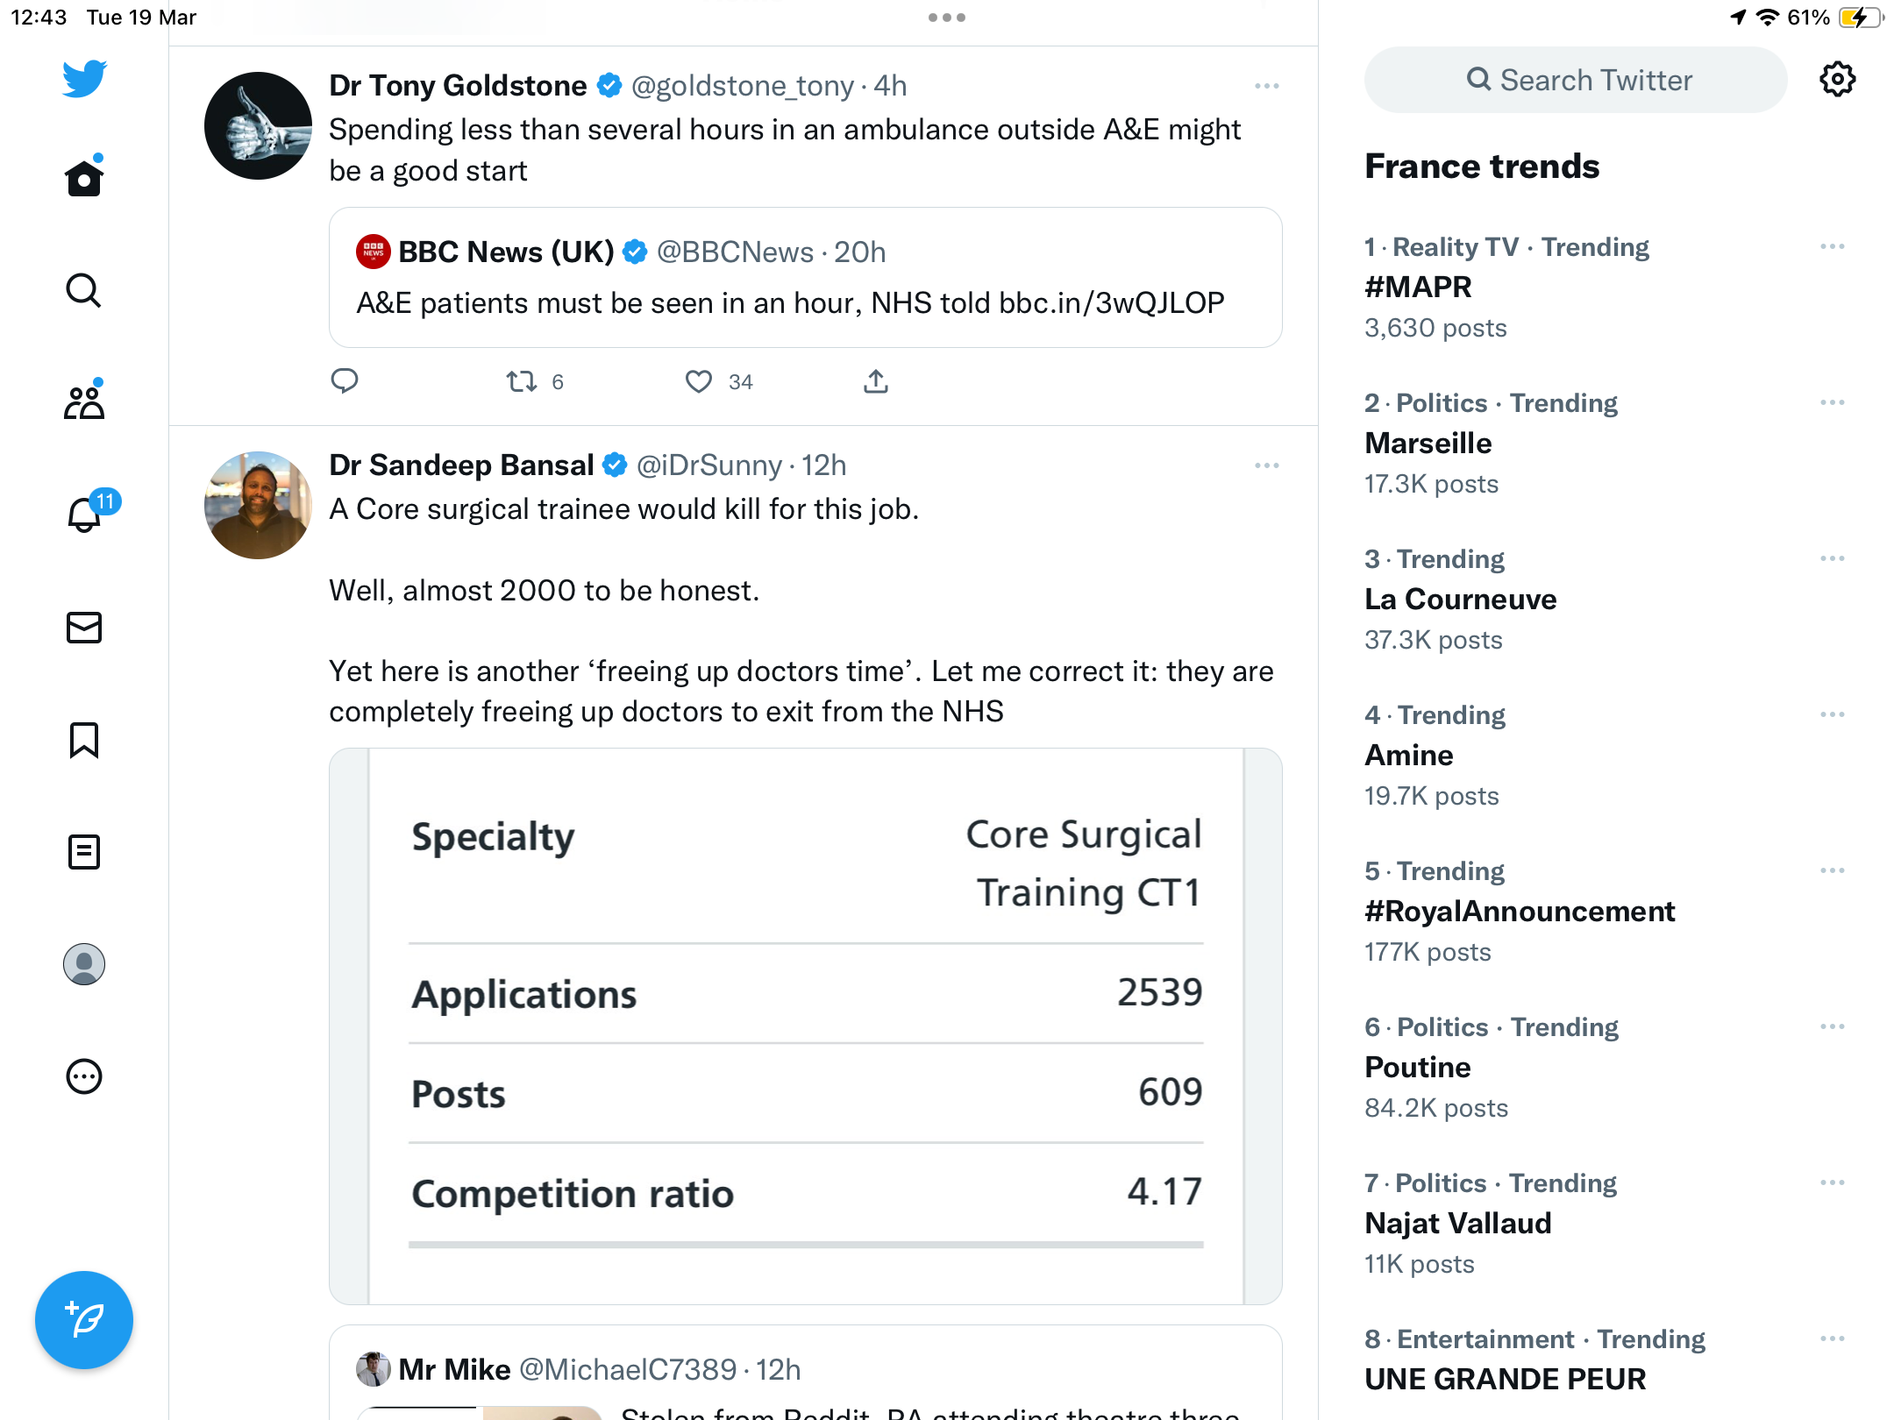Open more options on Sandeep Bansal's tweet
Screen dimensions: 1894x1420
(x=1267, y=465)
